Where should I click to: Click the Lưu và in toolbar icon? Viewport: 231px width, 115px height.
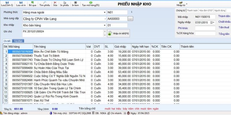[21, 3]
